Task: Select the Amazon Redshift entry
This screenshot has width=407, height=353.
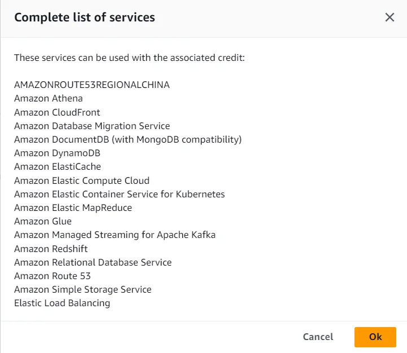Action: [51, 249]
